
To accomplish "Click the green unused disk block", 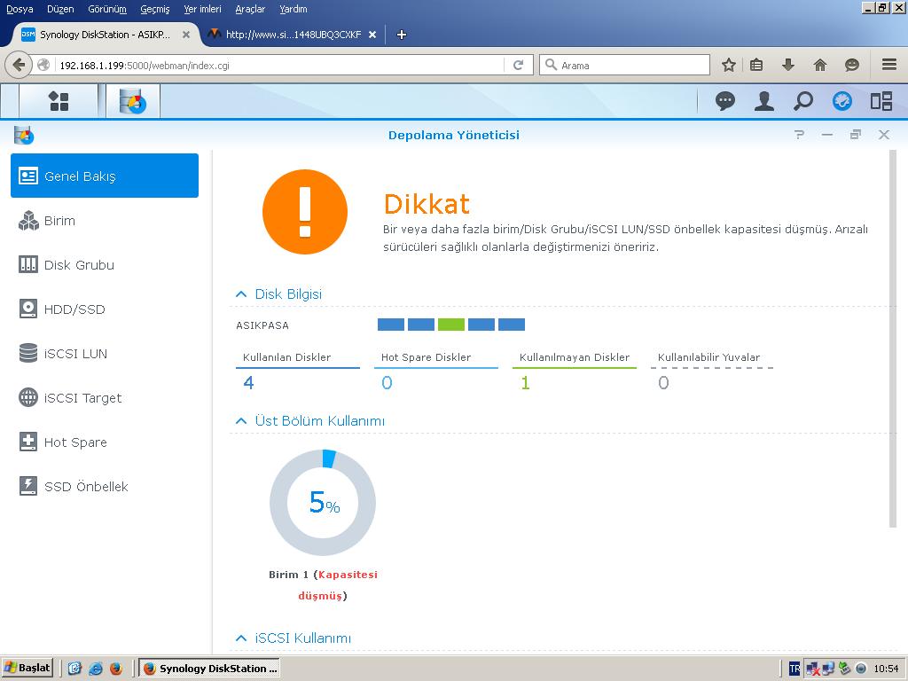I will (451, 325).
